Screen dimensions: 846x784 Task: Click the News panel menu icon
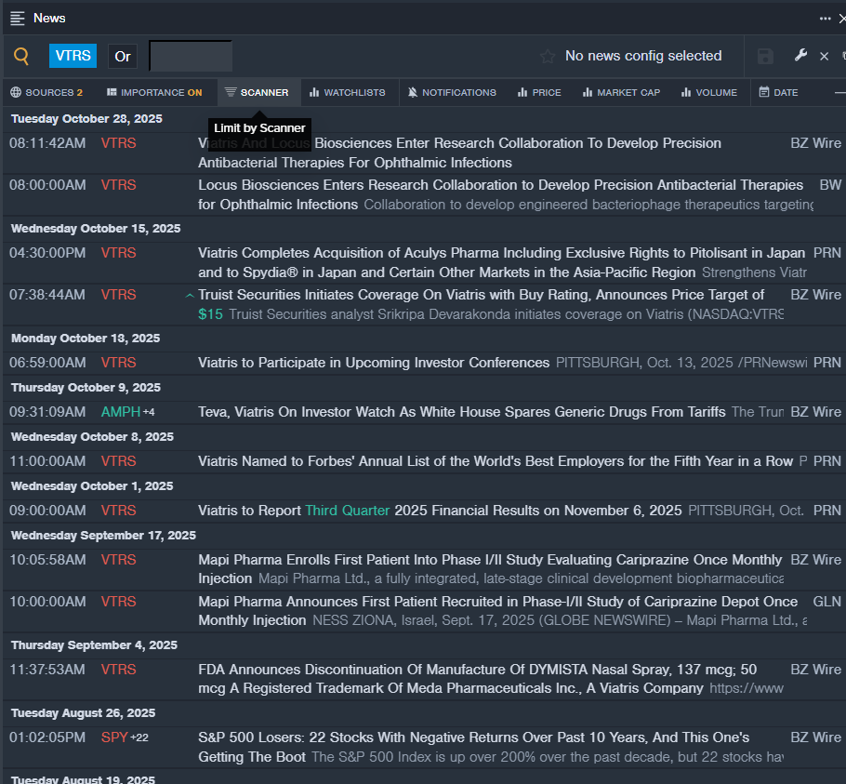[x=18, y=18]
